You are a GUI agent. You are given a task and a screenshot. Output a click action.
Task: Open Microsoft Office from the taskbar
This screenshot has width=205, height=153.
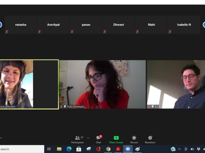point(98,149)
